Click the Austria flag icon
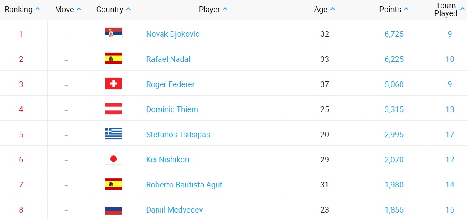Image resolution: width=467 pixels, height=219 pixels. click(113, 109)
